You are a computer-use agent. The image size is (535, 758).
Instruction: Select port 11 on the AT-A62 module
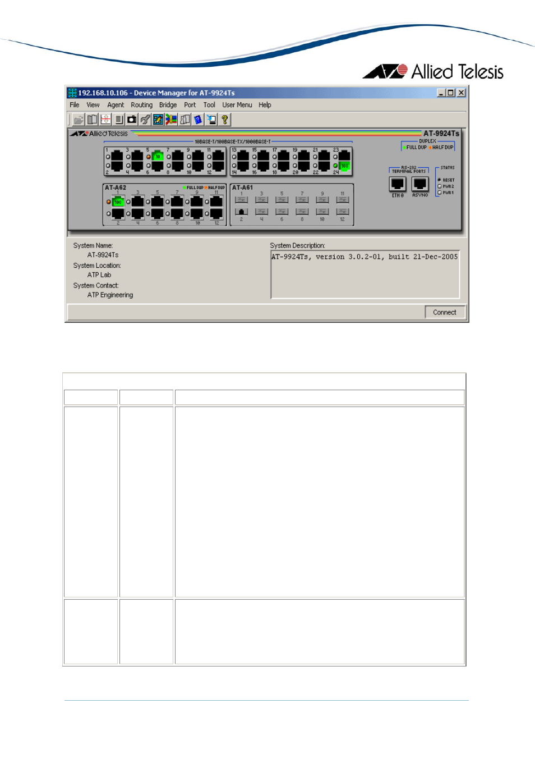tap(216, 202)
